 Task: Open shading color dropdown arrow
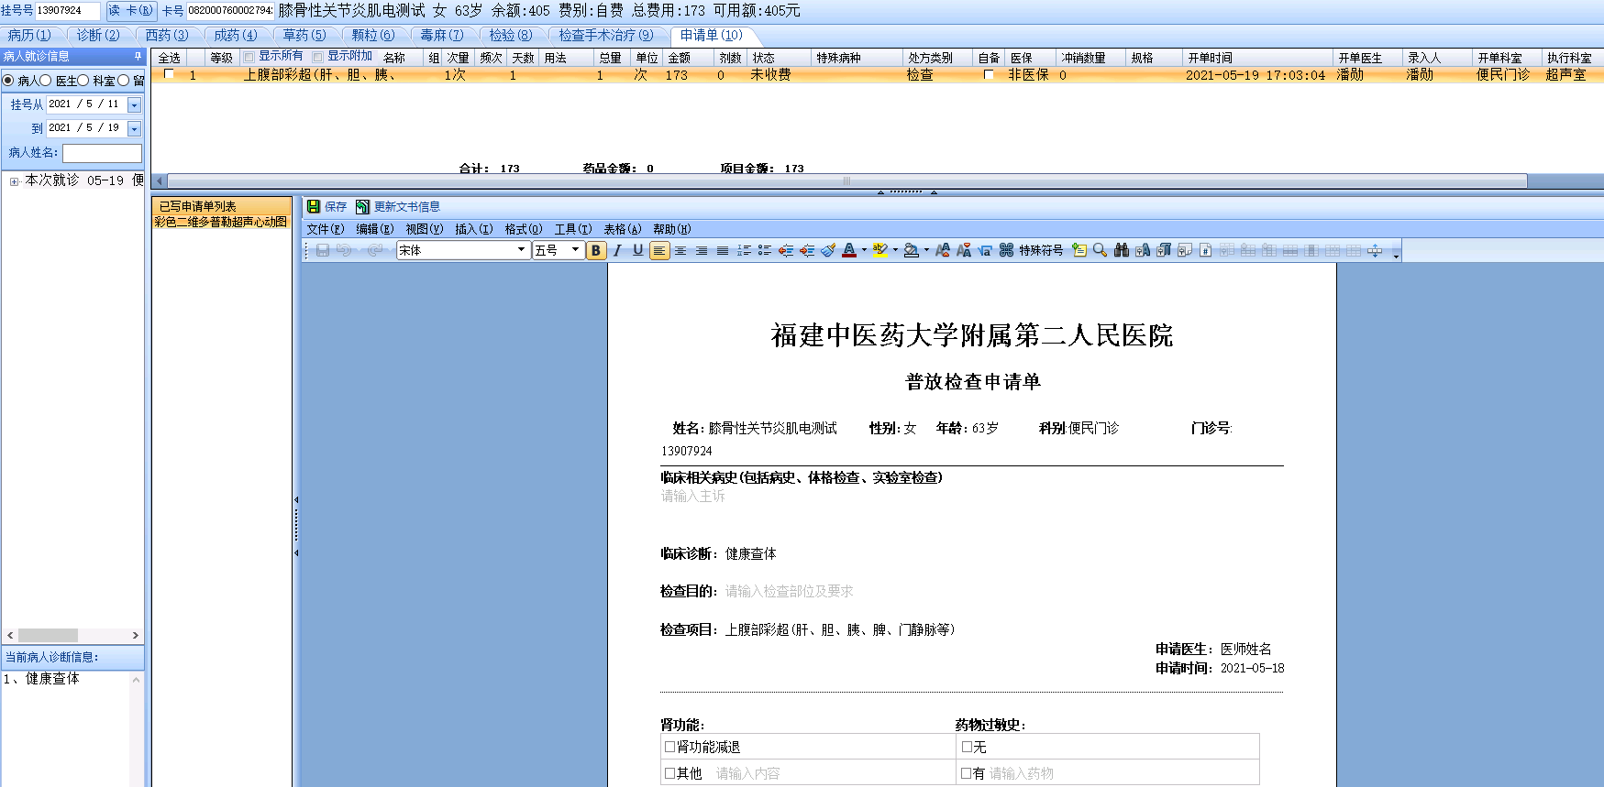click(926, 250)
